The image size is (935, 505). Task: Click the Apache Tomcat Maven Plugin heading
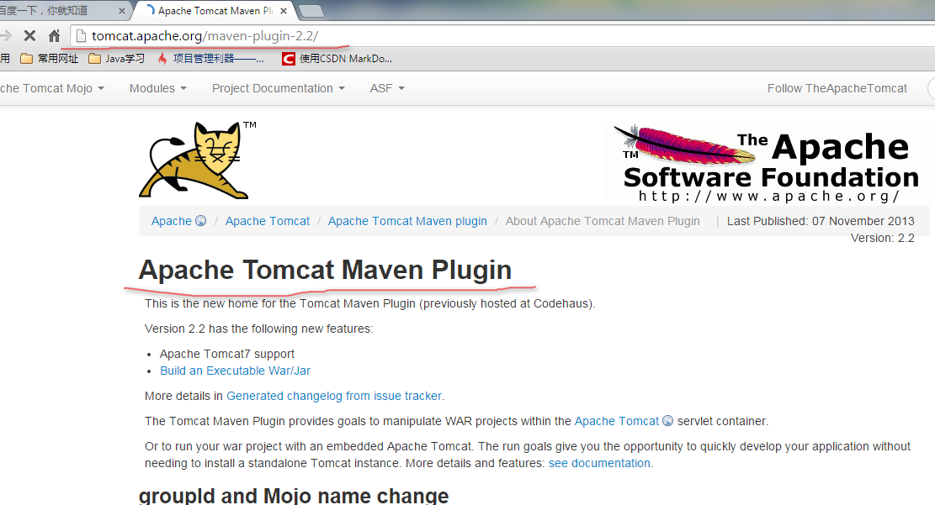[325, 270]
